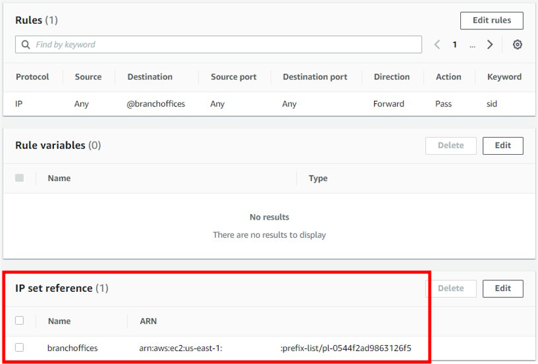
Task: Sort the table by Action column
Action: coord(448,76)
